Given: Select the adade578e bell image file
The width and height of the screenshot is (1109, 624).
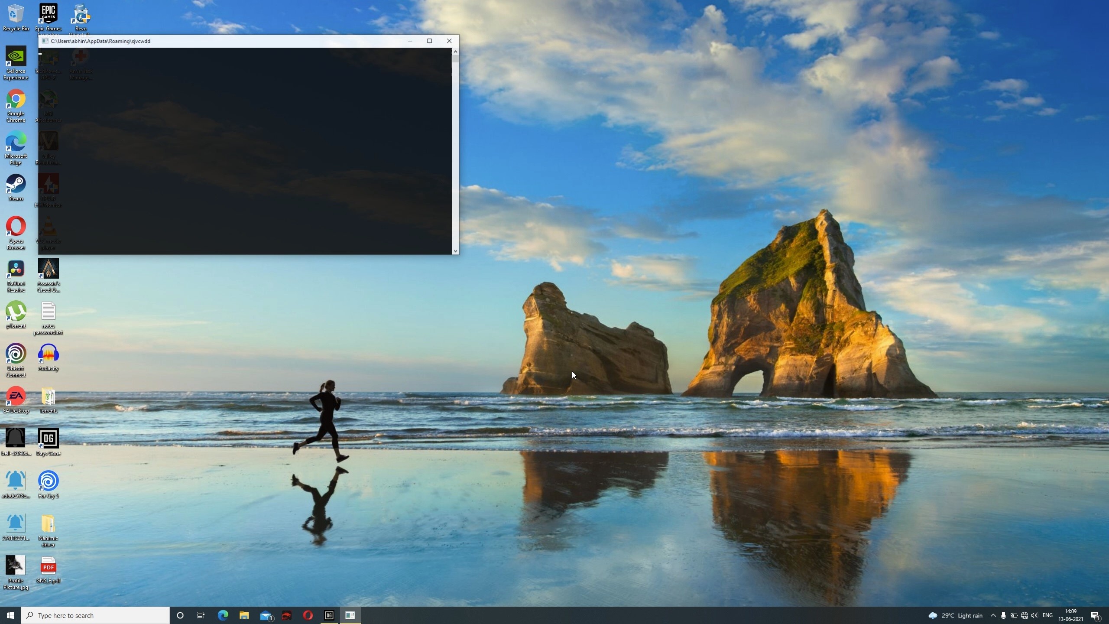Looking at the screenshot, I should (16, 485).
